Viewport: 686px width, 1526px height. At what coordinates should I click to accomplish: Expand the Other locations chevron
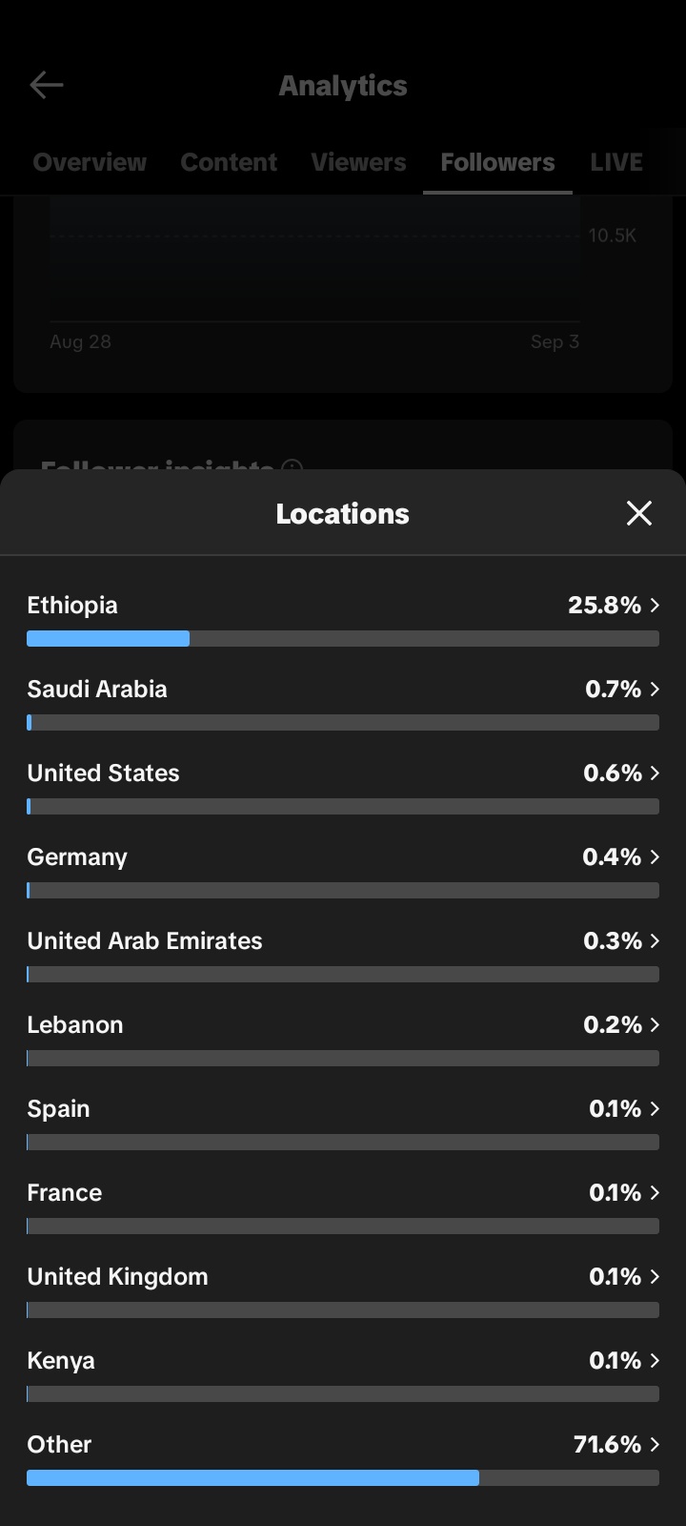pyautogui.click(x=655, y=1444)
